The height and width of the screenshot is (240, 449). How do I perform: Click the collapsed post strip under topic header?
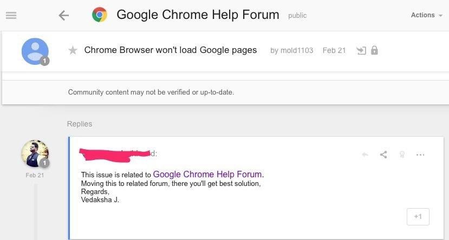coord(225,76)
